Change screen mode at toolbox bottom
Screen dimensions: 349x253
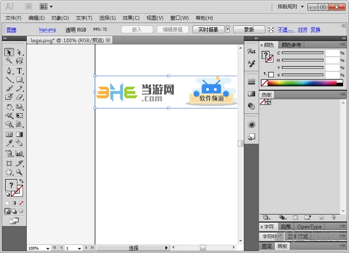pos(14,221)
